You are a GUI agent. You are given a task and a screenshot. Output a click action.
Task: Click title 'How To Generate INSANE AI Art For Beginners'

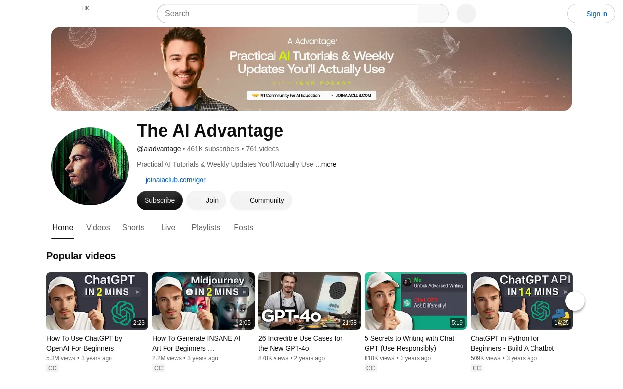coord(196,343)
